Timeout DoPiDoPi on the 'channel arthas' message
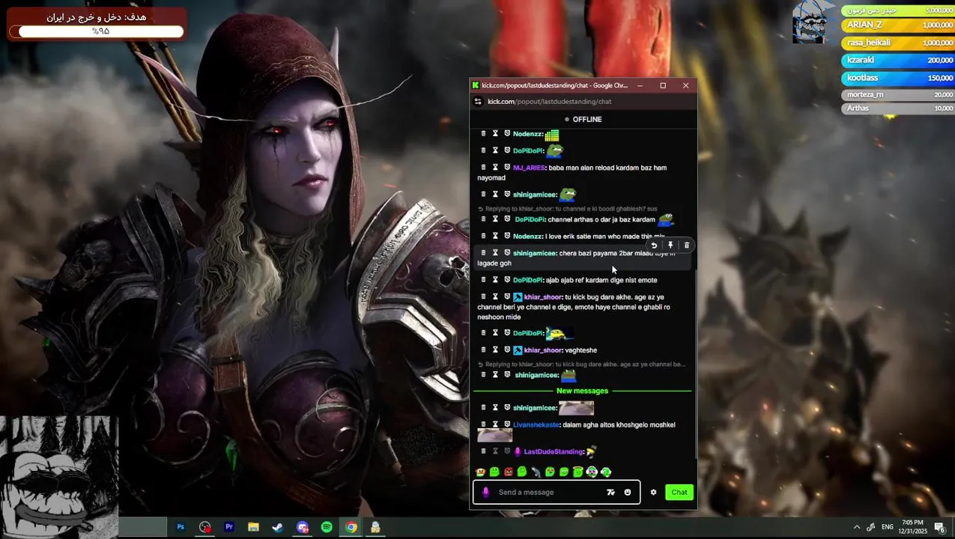Viewport: 955px width, 539px height. (x=495, y=219)
